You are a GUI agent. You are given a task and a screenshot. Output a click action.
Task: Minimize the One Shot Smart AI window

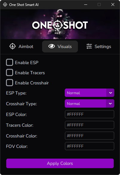pos(86,4)
